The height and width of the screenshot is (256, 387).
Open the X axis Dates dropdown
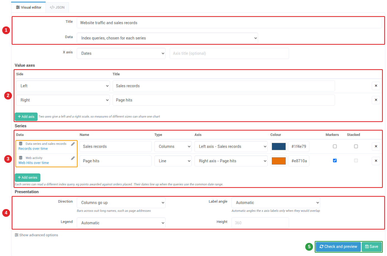[121, 53]
